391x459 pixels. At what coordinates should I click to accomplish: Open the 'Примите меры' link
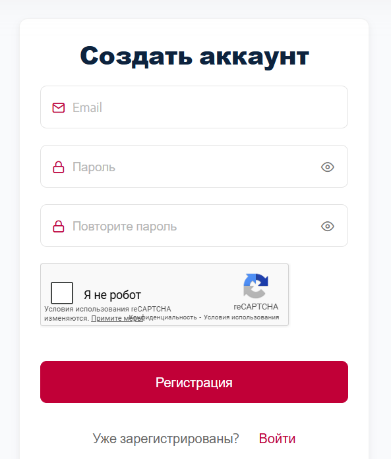click(117, 318)
